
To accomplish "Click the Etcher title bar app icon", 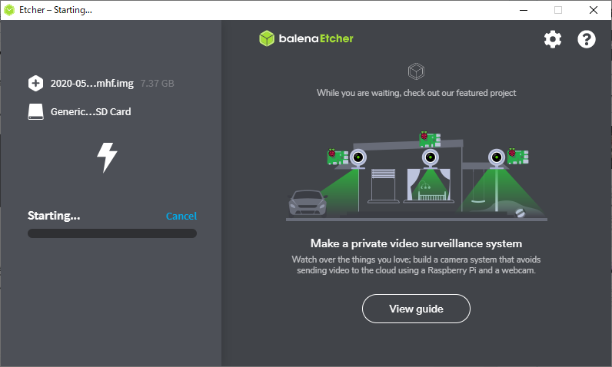I will pos(9,10).
